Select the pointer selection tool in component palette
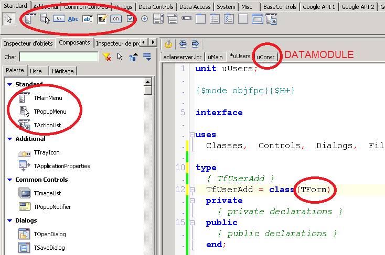The width and height of the screenshot is (385, 255). [9, 19]
